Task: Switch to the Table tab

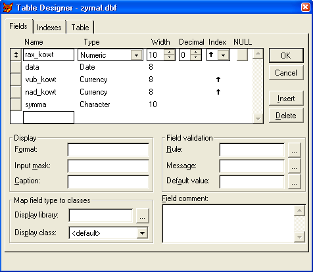Action: [x=80, y=28]
